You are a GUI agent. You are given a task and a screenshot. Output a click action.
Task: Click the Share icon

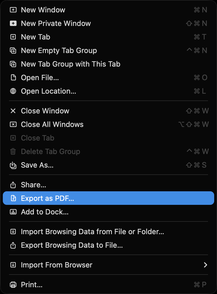[13, 185]
